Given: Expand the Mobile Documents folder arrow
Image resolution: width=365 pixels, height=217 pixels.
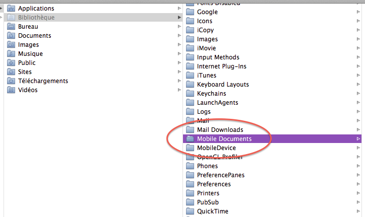Looking at the screenshot, I should point(358,139).
